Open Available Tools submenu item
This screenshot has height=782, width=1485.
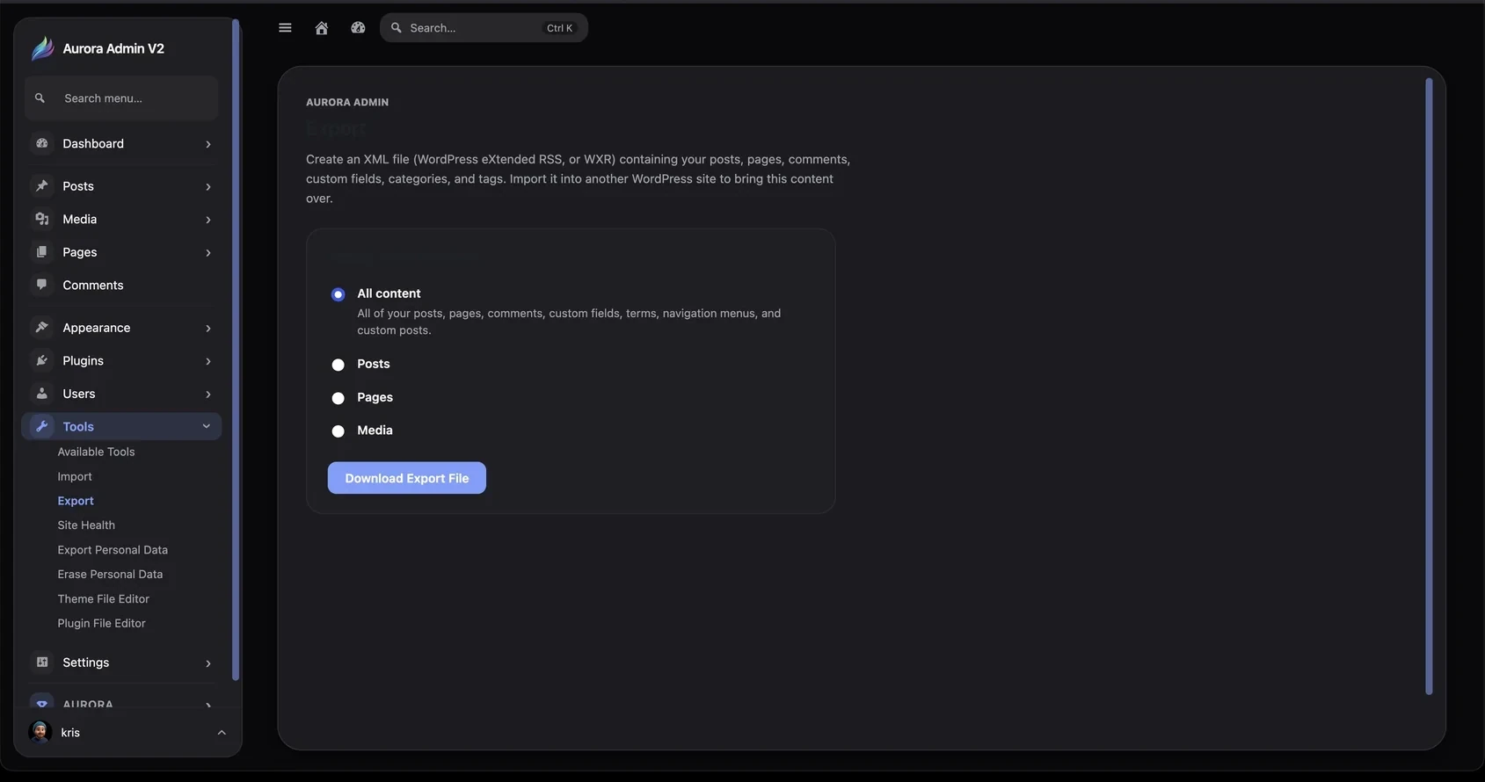tap(96, 452)
